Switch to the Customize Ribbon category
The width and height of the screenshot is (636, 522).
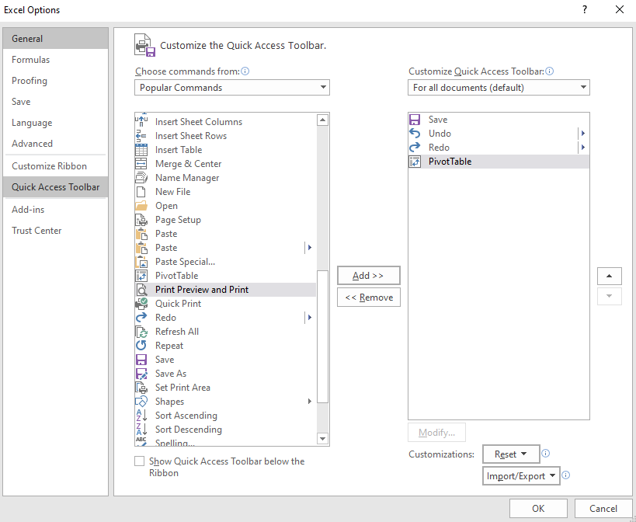pos(50,166)
